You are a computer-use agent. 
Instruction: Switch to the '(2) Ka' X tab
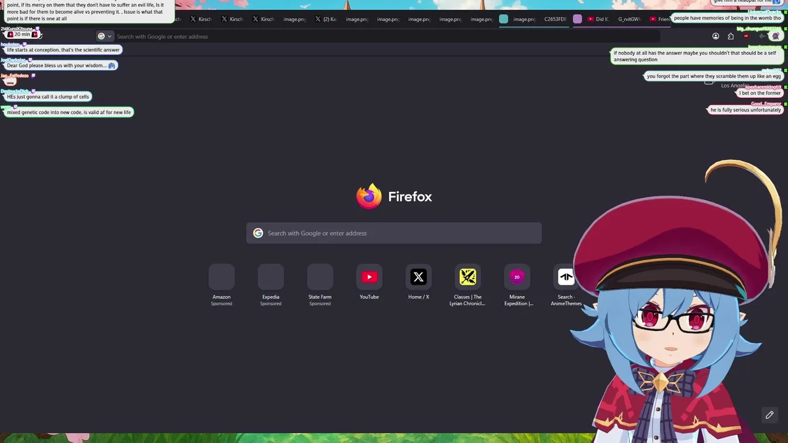326,19
